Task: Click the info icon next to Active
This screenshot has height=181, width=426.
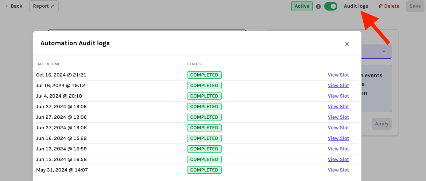Action: 318,7
